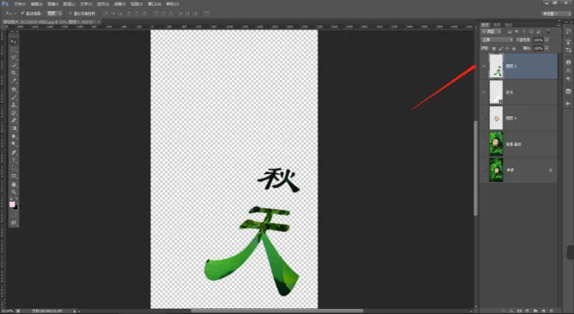The width and height of the screenshot is (574, 314).
Task: Open the Character panel from dock
Action: [568, 71]
